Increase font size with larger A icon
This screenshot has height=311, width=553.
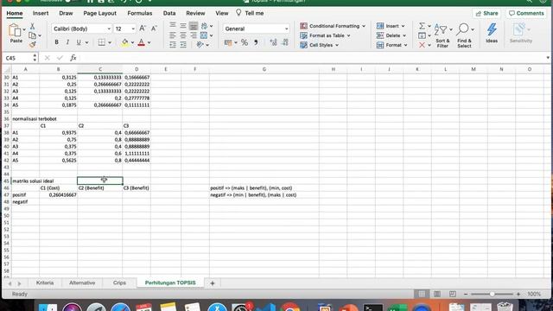coord(143,29)
